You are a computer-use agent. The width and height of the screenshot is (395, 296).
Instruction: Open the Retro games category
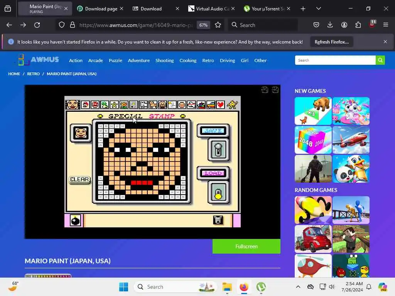pyautogui.click(x=208, y=61)
